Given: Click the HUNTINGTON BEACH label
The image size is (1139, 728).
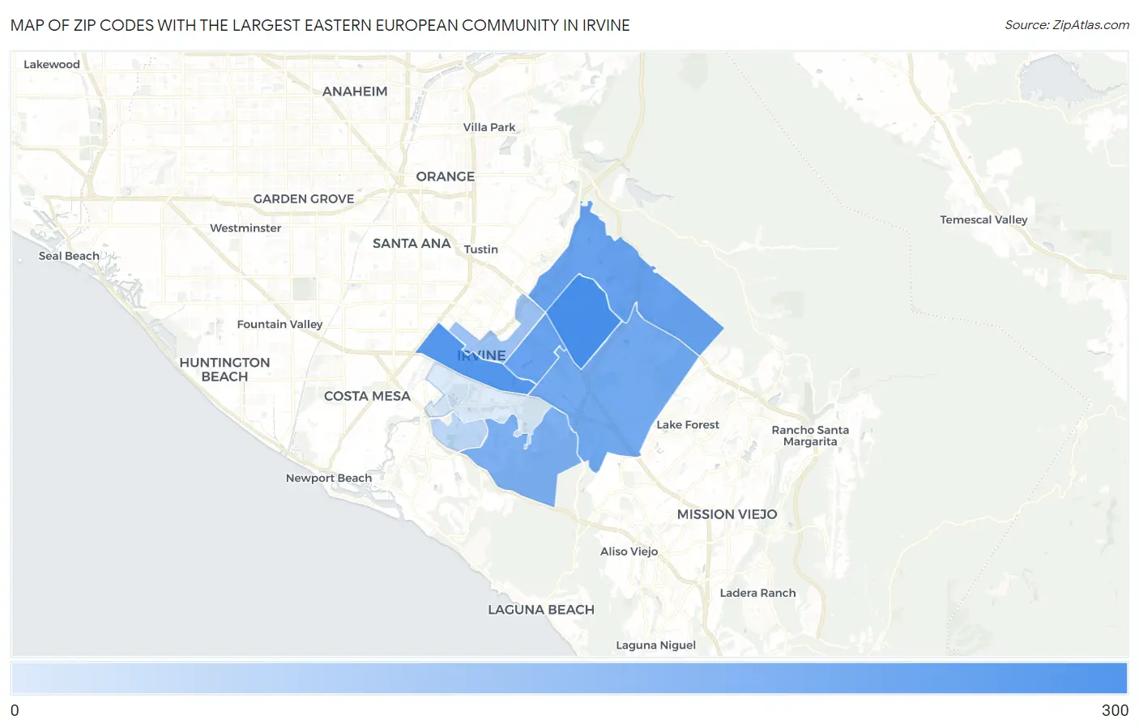Looking at the screenshot, I should [x=224, y=369].
